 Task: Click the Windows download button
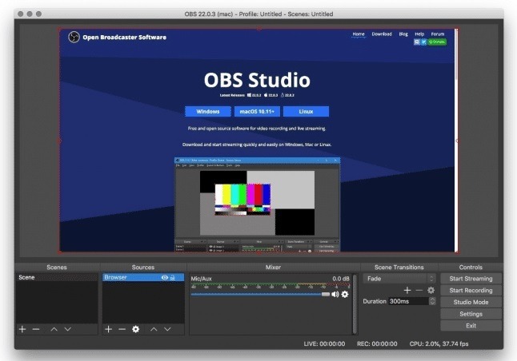coord(208,112)
